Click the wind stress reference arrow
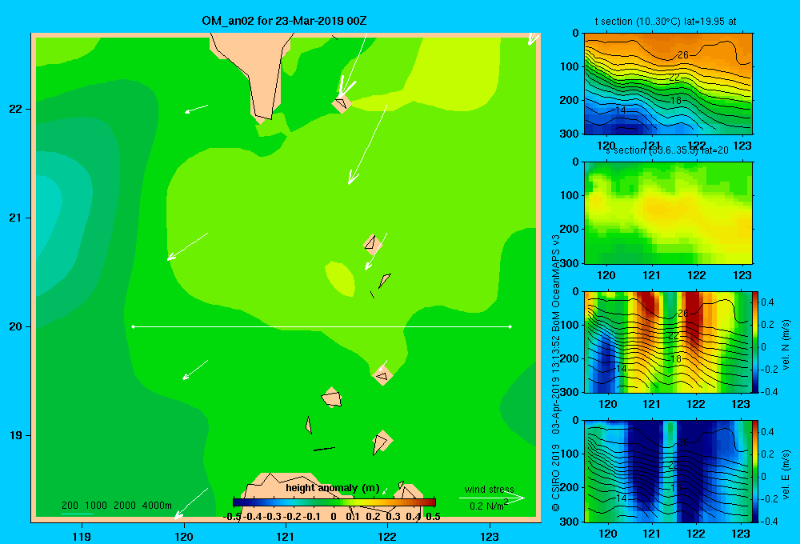Screen dimensions: 800x544 491,498
